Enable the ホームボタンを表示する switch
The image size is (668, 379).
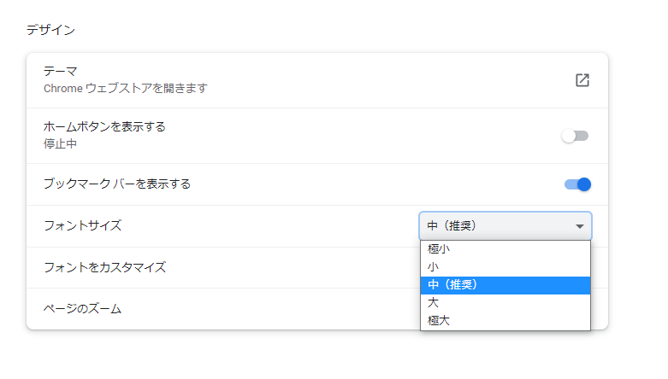pyautogui.click(x=575, y=136)
